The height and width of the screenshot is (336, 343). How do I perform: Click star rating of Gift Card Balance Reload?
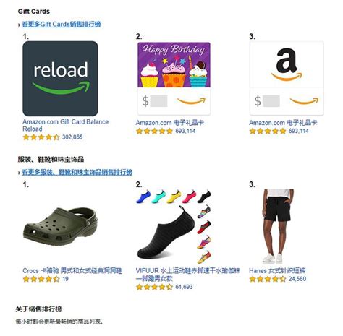tap(41, 137)
